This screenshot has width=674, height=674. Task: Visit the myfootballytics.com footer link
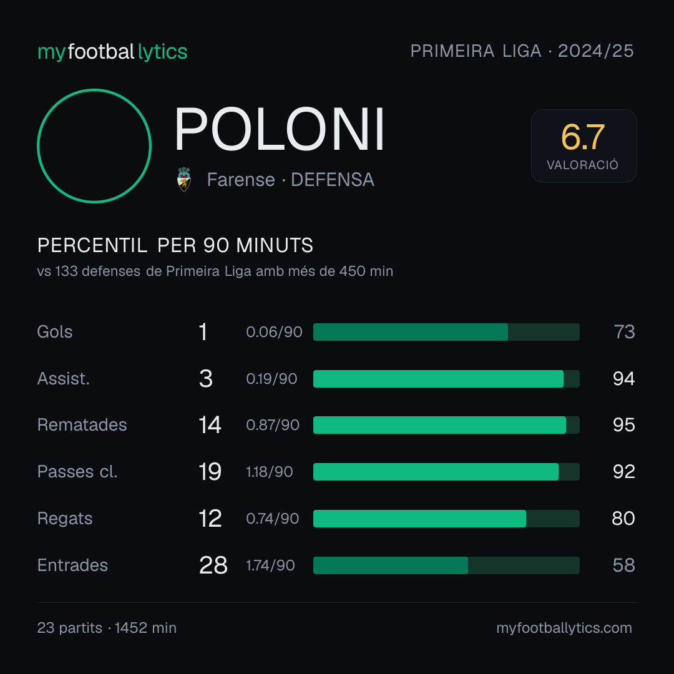[x=564, y=628]
